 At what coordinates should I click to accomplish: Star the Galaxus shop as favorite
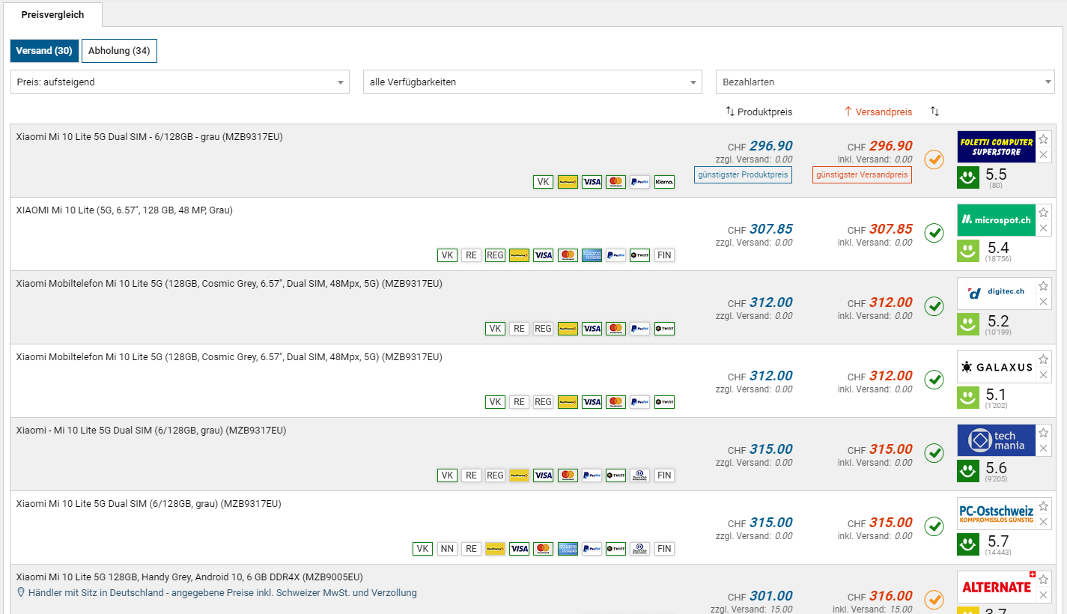[1044, 359]
